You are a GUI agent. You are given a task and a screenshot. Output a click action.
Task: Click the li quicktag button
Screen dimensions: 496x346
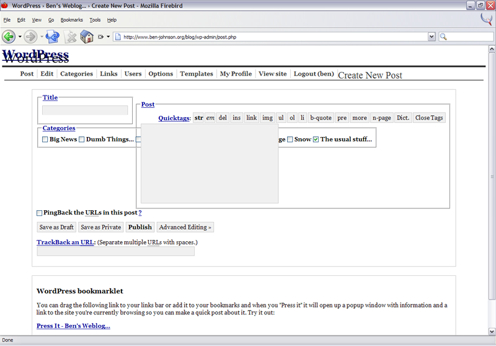pyautogui.click(x=303, y=118)
